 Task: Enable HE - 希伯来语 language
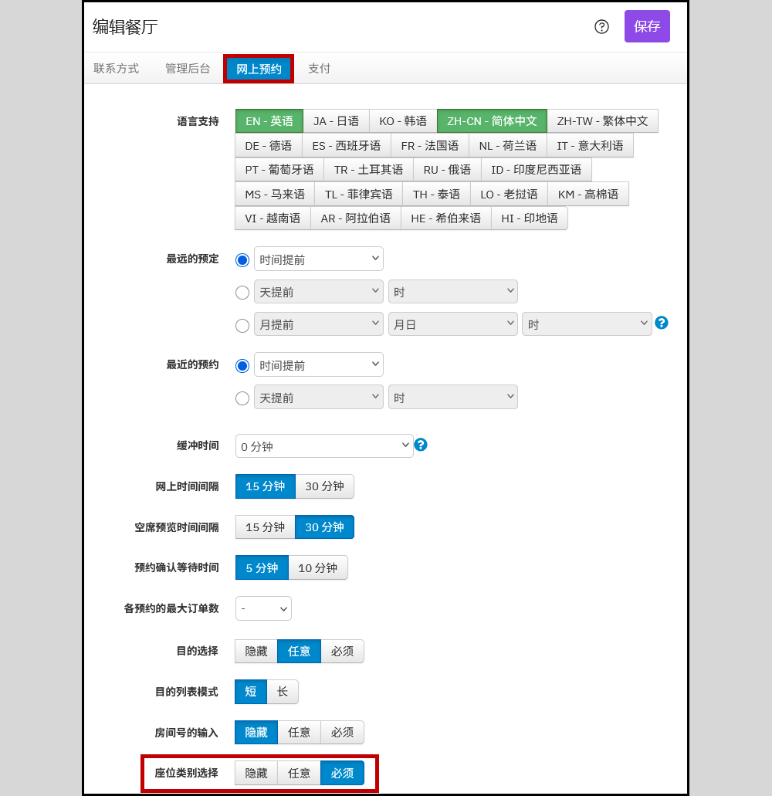point(446,218)
